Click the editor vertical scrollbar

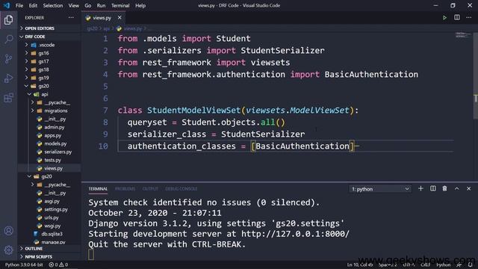point(476,75)
